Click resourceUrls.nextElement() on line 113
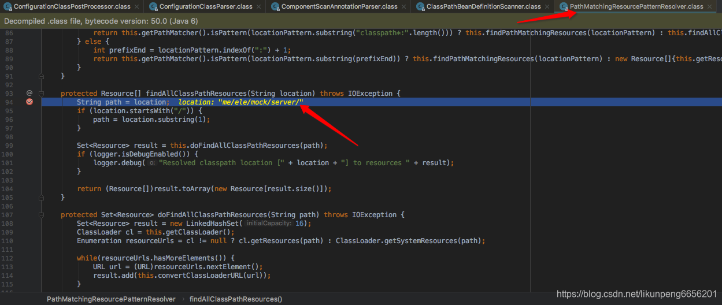Viewport: 722px width, 305px height. click(x=205, y=266)
